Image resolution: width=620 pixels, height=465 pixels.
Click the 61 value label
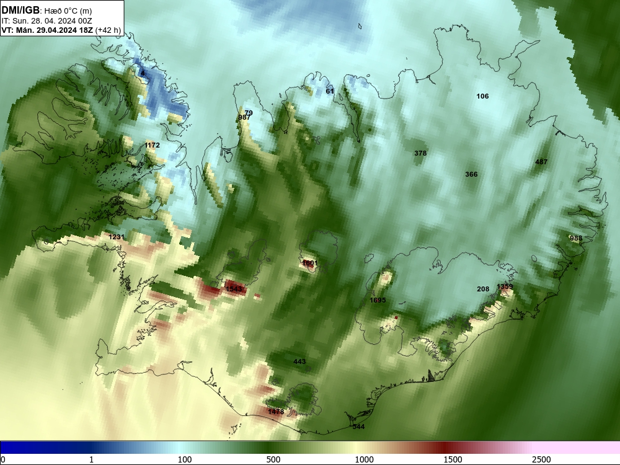(330, 91)
